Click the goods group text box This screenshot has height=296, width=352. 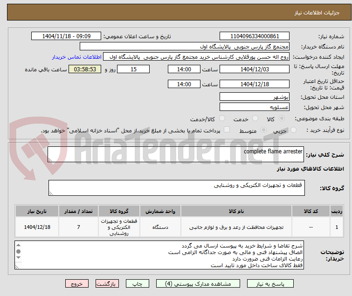click(x=176, y=188)
